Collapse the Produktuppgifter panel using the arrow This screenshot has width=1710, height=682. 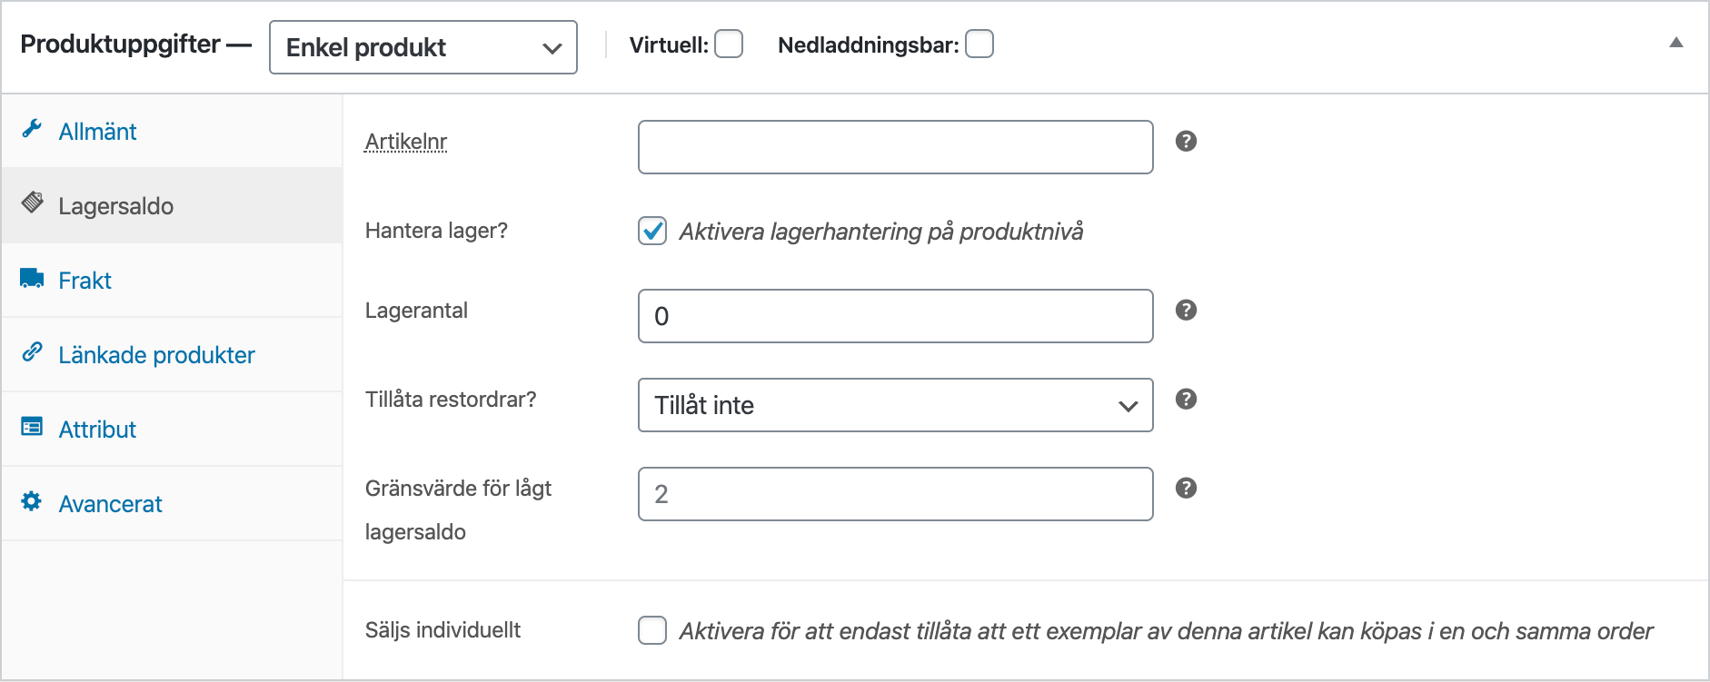[x=1676, y=43]
